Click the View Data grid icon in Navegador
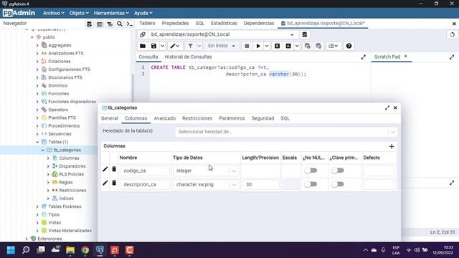This screenshot has height=258, width=459. [x=100, y=24]
